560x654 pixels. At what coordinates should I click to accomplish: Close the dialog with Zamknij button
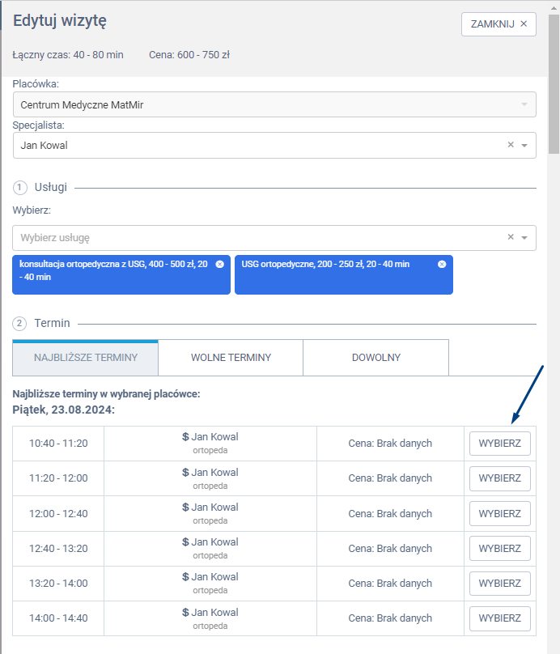pos(498,24)
